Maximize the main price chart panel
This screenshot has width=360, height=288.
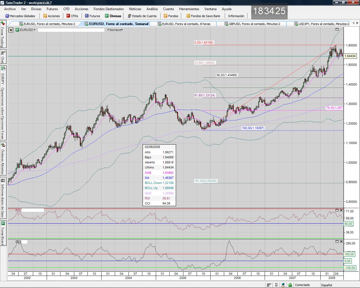pos(337,29)
